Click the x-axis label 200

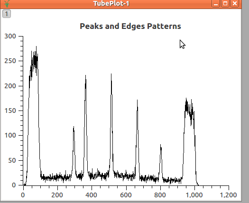tap(57, 195)
